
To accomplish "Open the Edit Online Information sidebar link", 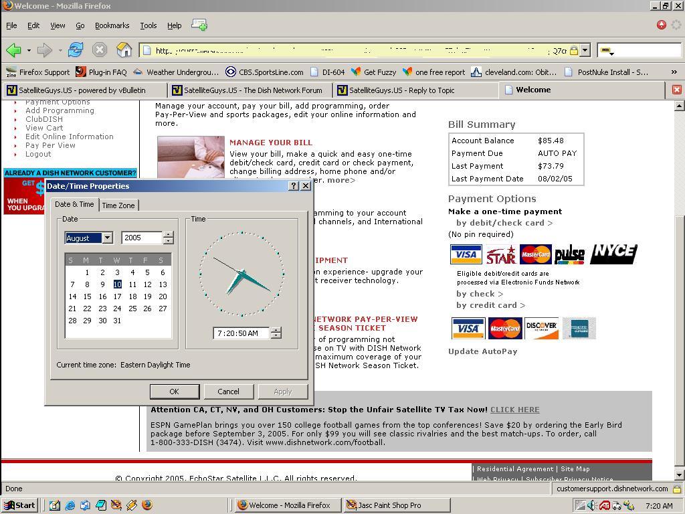I will coord(70,137).
